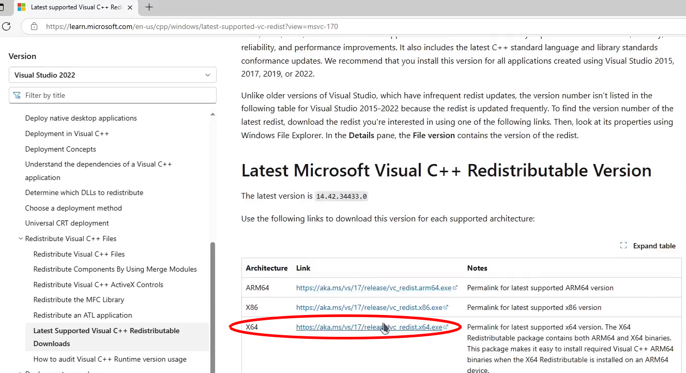Click the X64 architecture cell
This screenshot has width=686, height=373.
point(252,327)
